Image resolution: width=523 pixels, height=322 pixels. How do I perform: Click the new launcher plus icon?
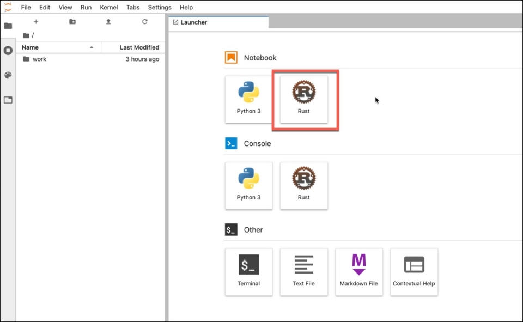[x=36, y=22]
